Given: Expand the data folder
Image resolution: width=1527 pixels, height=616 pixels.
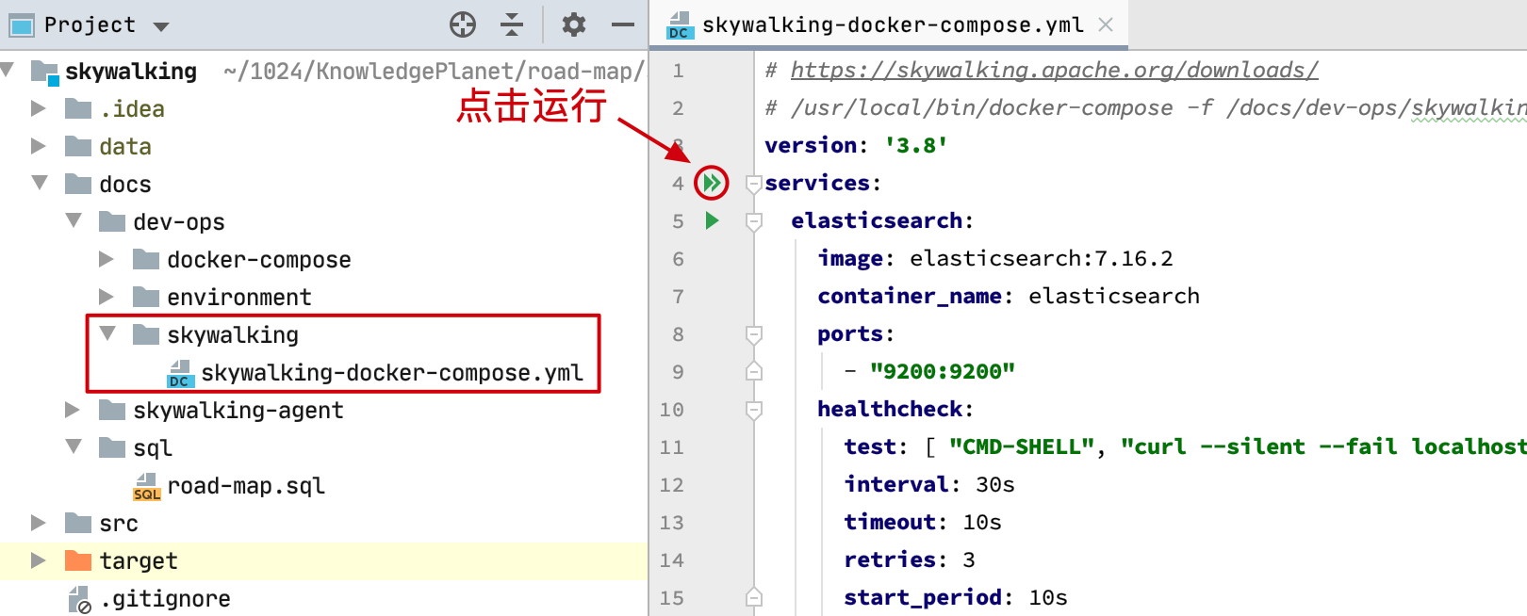Looking at the screenshot, I should (39, 146).
